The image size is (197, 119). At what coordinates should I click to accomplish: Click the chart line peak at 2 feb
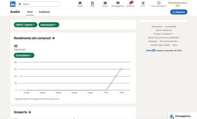click(122, 68)
